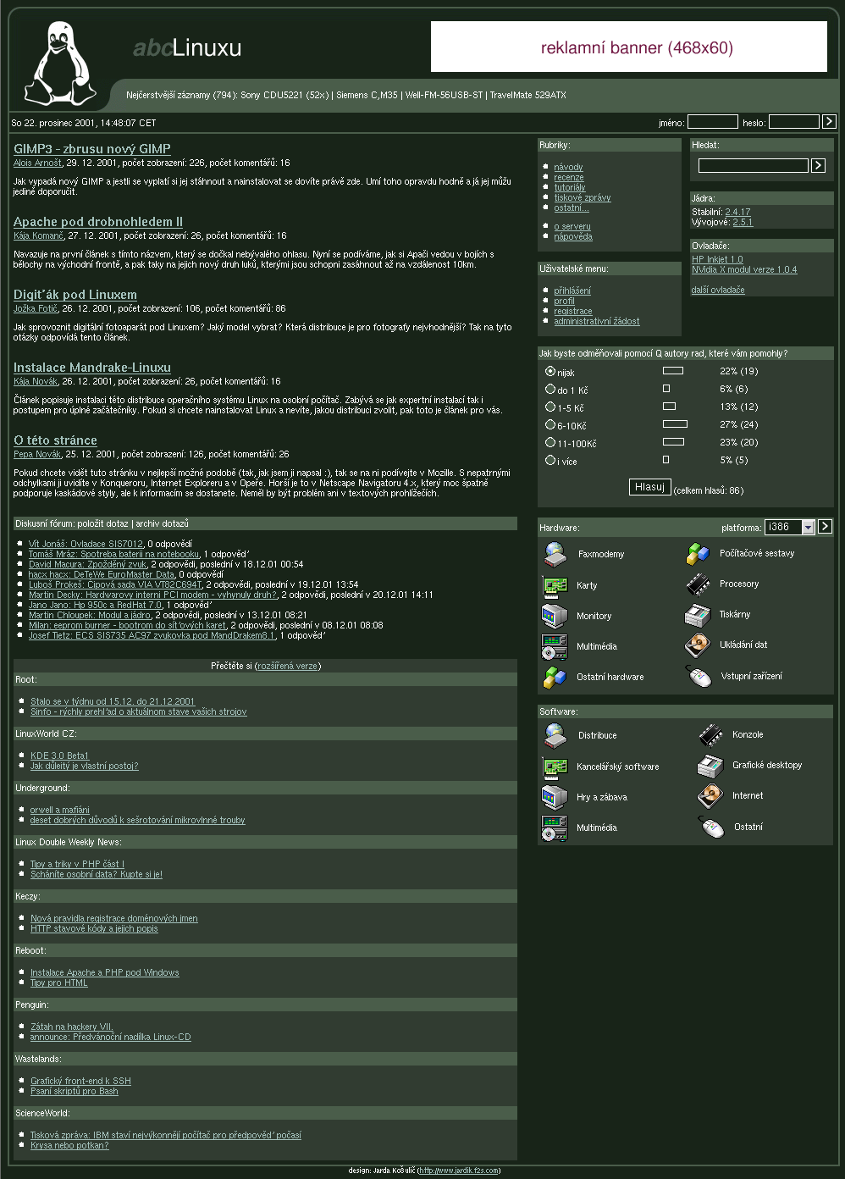Click the '11-100Kč' 23% result bar
Image resolution: width=845 pixels, height=1179 pixels.
tap(673, 442)
